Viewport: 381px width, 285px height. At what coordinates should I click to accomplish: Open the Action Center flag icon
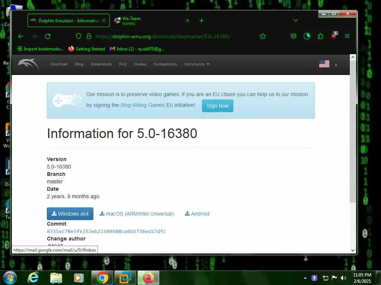334,278
